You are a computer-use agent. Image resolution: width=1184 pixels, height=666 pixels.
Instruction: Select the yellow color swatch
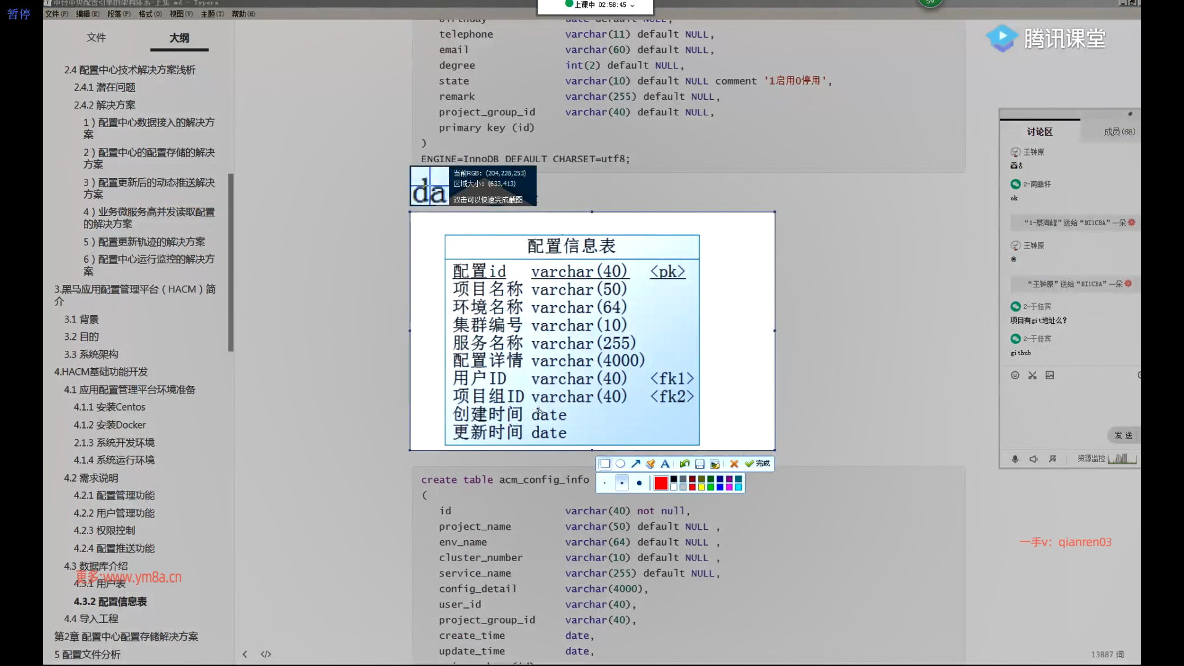click(x=702, y=487)
